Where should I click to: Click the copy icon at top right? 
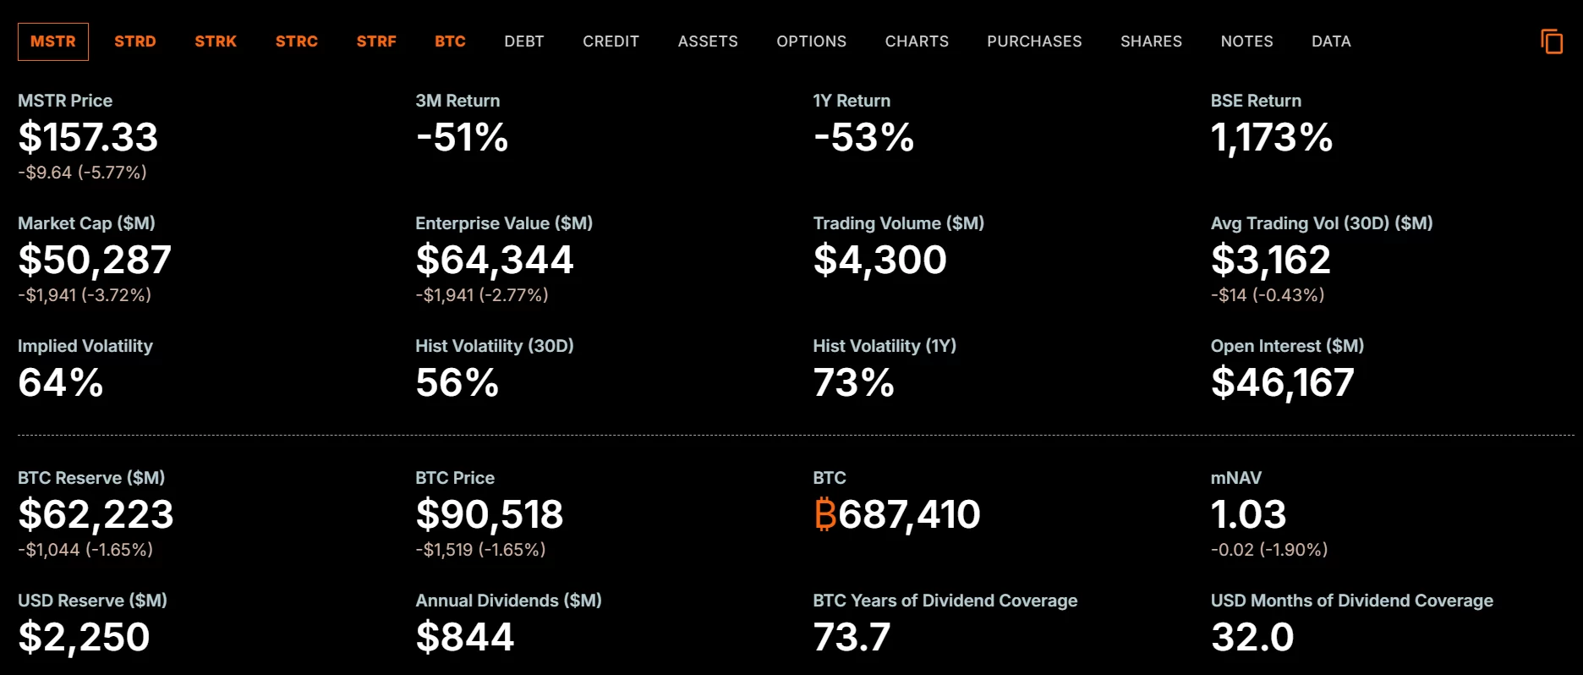click(x=1552, y=41)
